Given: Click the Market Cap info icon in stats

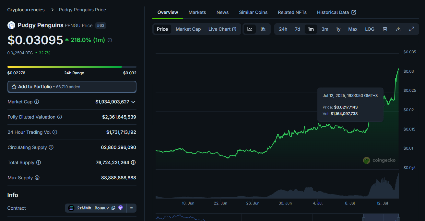Looking at the screenshot, I should (x=37, y=102).
